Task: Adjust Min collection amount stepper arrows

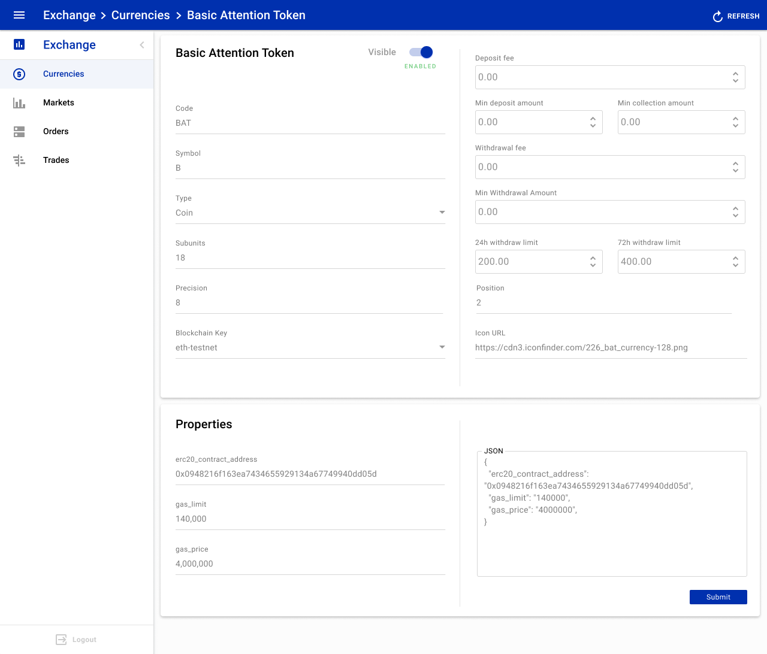Action: click(x=735, y=122)
